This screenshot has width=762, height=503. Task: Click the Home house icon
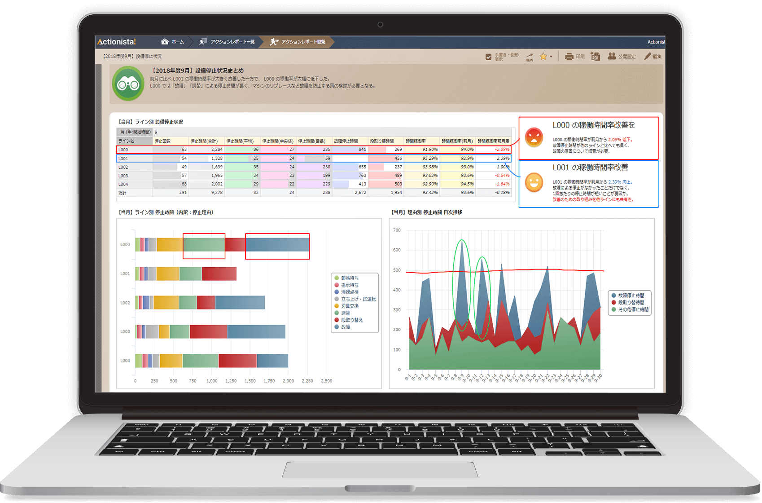click(165, 42)
